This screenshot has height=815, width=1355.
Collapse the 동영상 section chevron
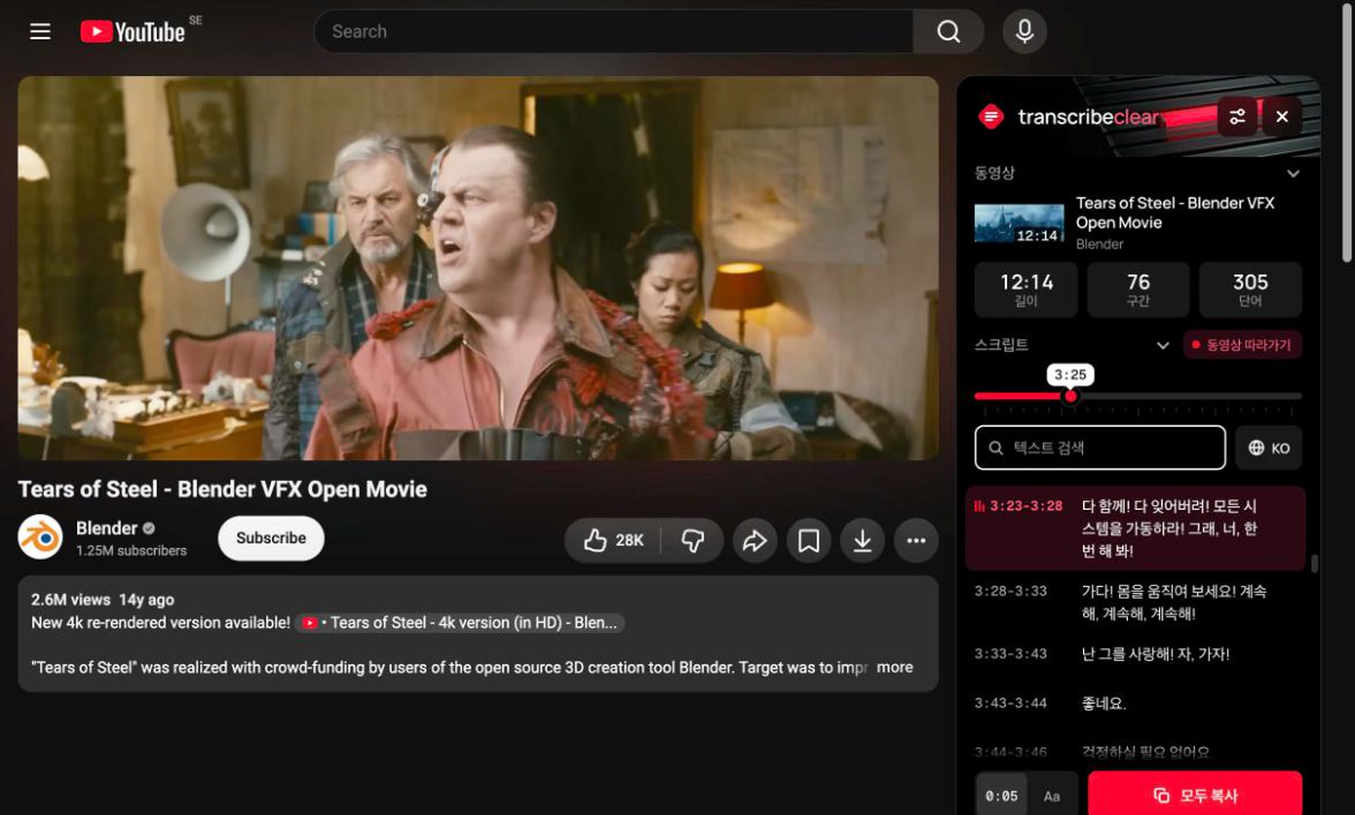(x=1292, y=174)
